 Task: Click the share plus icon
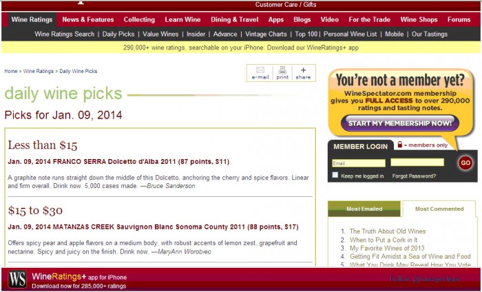303,70
